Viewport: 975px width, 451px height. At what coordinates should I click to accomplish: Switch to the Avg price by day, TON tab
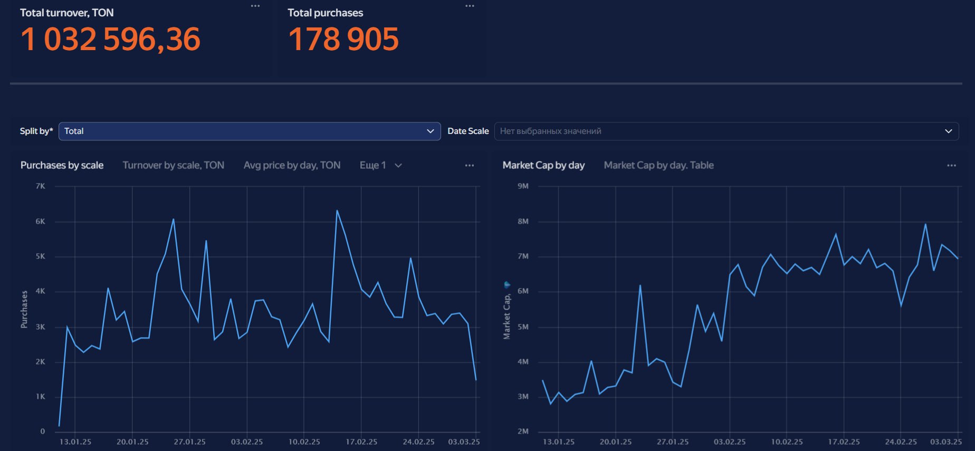click(x=292, y=166)
